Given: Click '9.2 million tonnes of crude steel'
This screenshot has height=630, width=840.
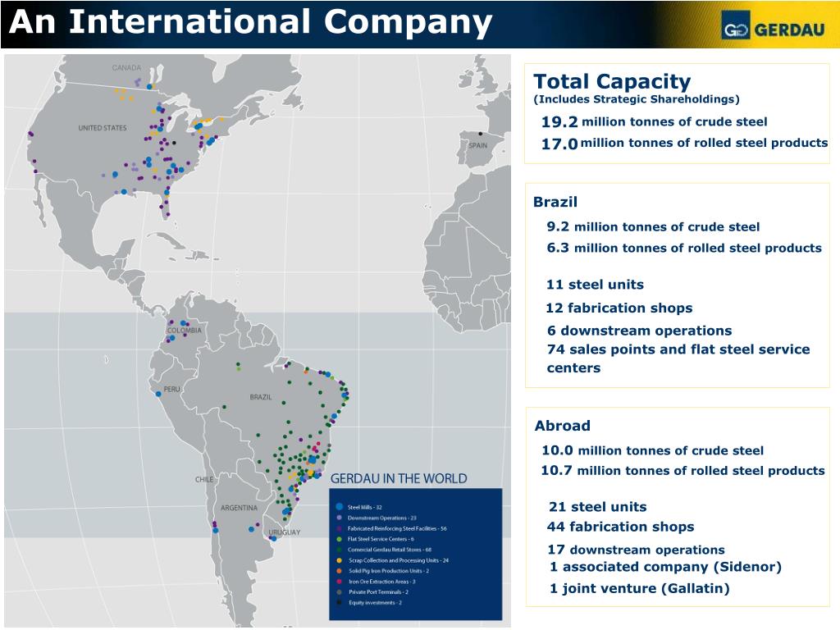Looking at the screenshot, I should [653, 226].
